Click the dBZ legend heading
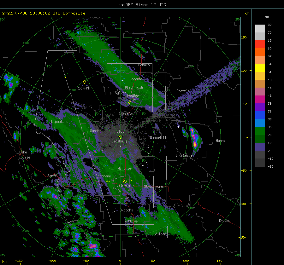284x265 pixels. click(268, 17)
